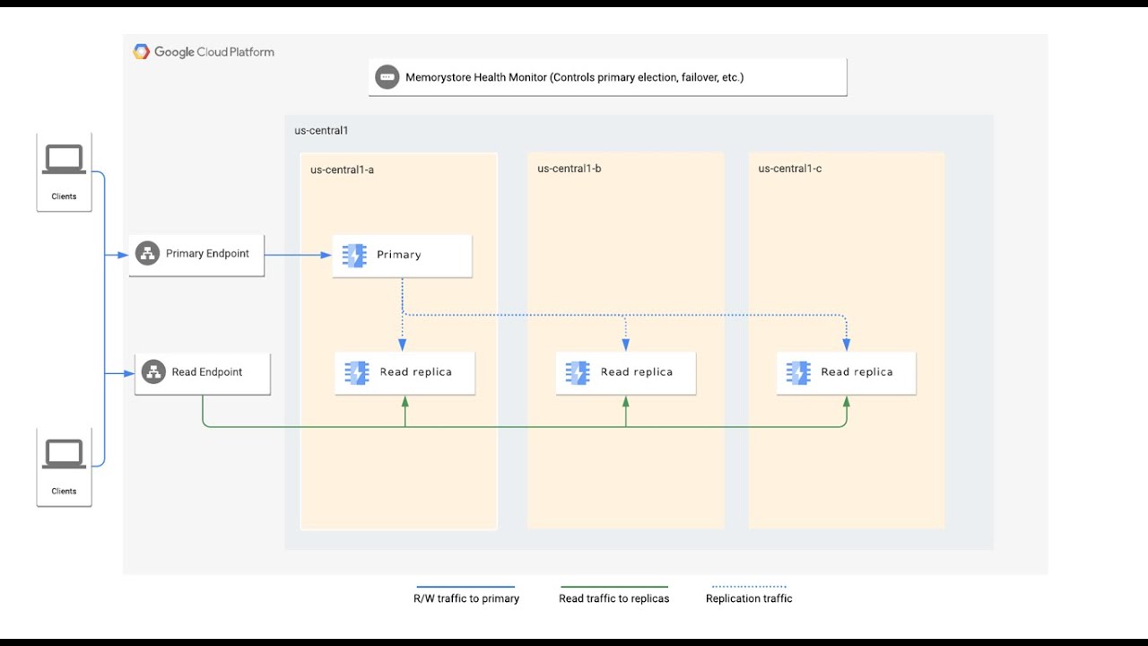Screen dimensions: 1148x646
Task: Click the upper Clients laptop icon
Action: [65, 160]
